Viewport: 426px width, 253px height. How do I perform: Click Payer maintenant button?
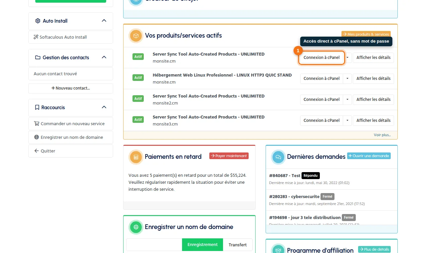[x=229, y=156]
